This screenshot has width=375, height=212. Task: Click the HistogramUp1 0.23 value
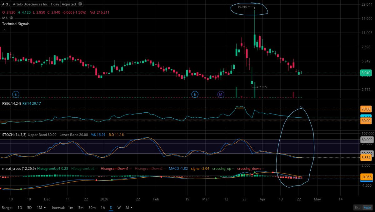point(52,169)
